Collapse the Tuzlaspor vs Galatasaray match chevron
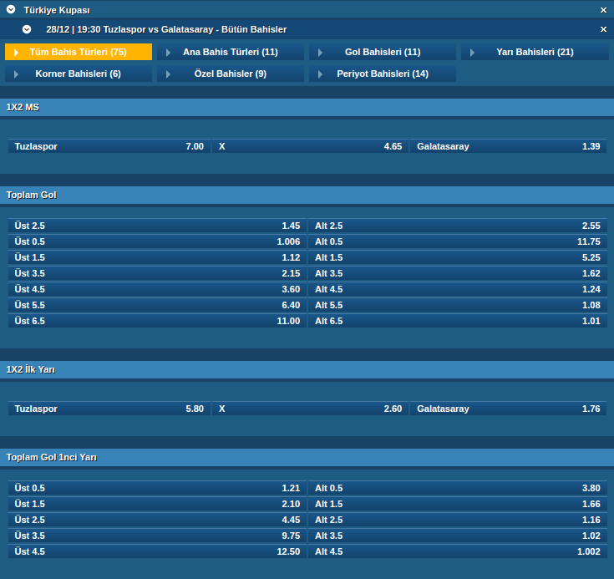Viewport: 614px width, 579px height. [27, 29]
